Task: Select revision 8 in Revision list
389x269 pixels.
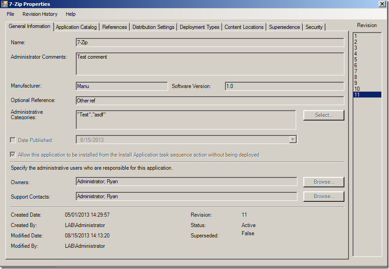Action: click(x=367, y=77)
